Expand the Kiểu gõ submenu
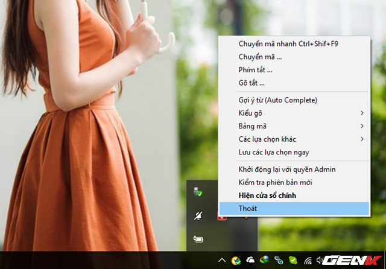The height and width of the screenshot is (269, 386). 294,113
